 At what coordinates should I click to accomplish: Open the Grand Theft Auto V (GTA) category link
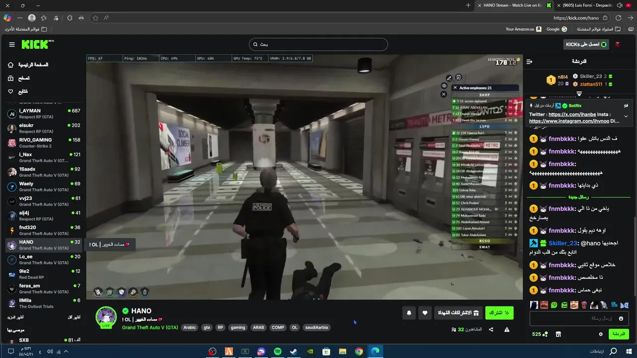150,327
